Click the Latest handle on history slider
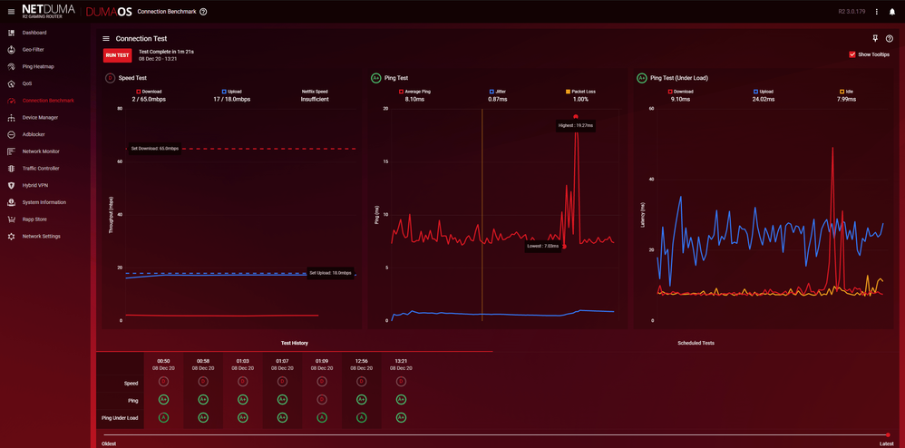This screenshot has width=905, height=448. click(888, 435)
